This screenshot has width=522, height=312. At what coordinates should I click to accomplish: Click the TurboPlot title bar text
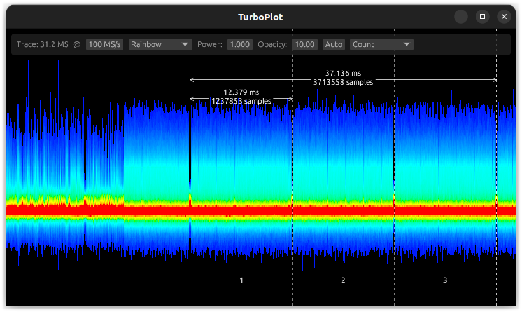coord(260,17)
